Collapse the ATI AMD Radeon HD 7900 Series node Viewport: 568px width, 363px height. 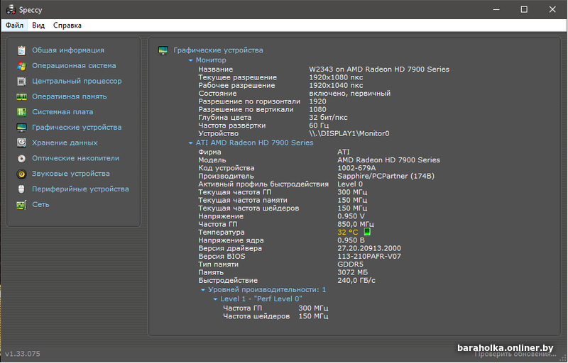click(x=190, y=143)
